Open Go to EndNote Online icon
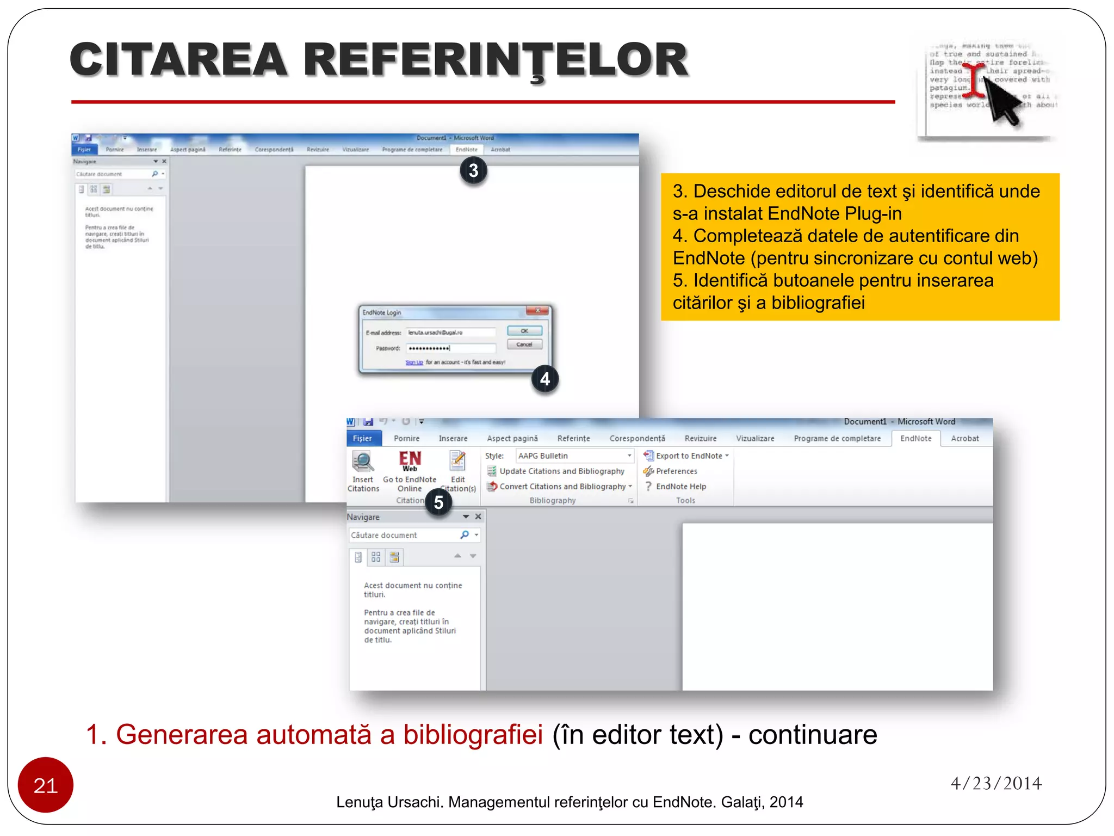The height and width of the screenshot is (836, 1114). tap(410, 461)
